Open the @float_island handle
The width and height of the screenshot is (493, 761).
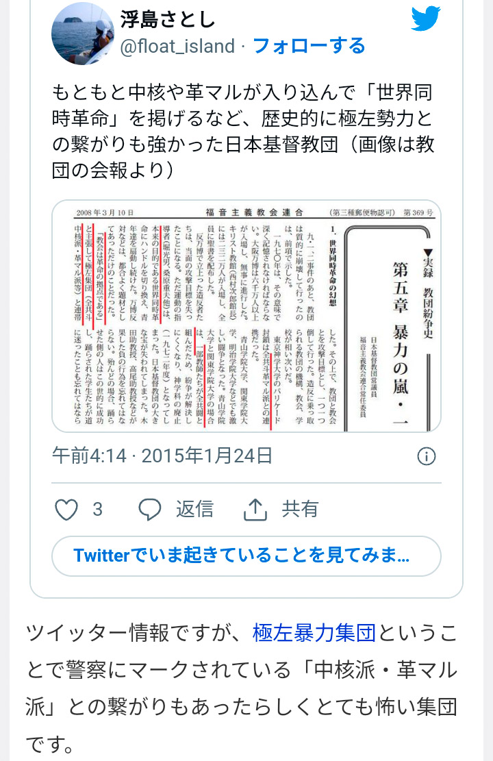[x=177, y=46]
